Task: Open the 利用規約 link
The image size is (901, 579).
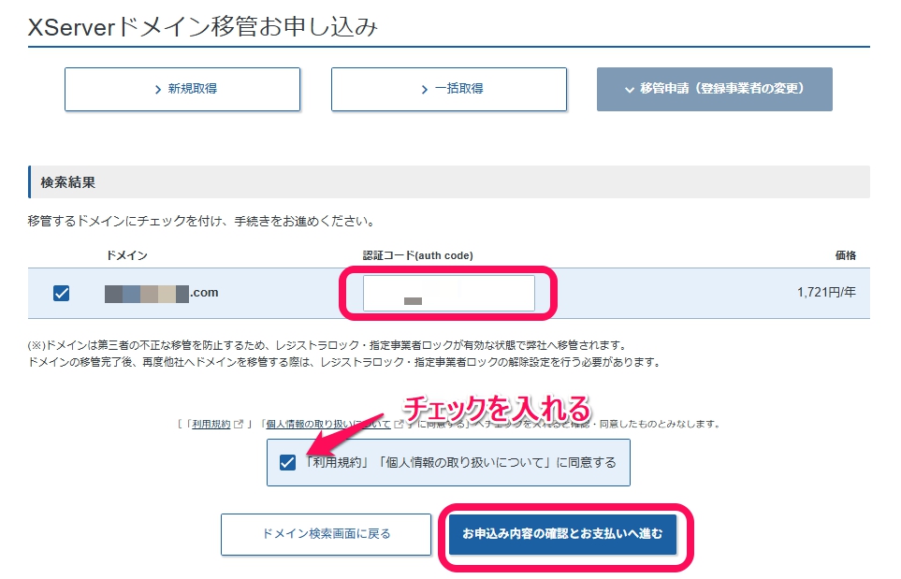Action: coord(212,424)
